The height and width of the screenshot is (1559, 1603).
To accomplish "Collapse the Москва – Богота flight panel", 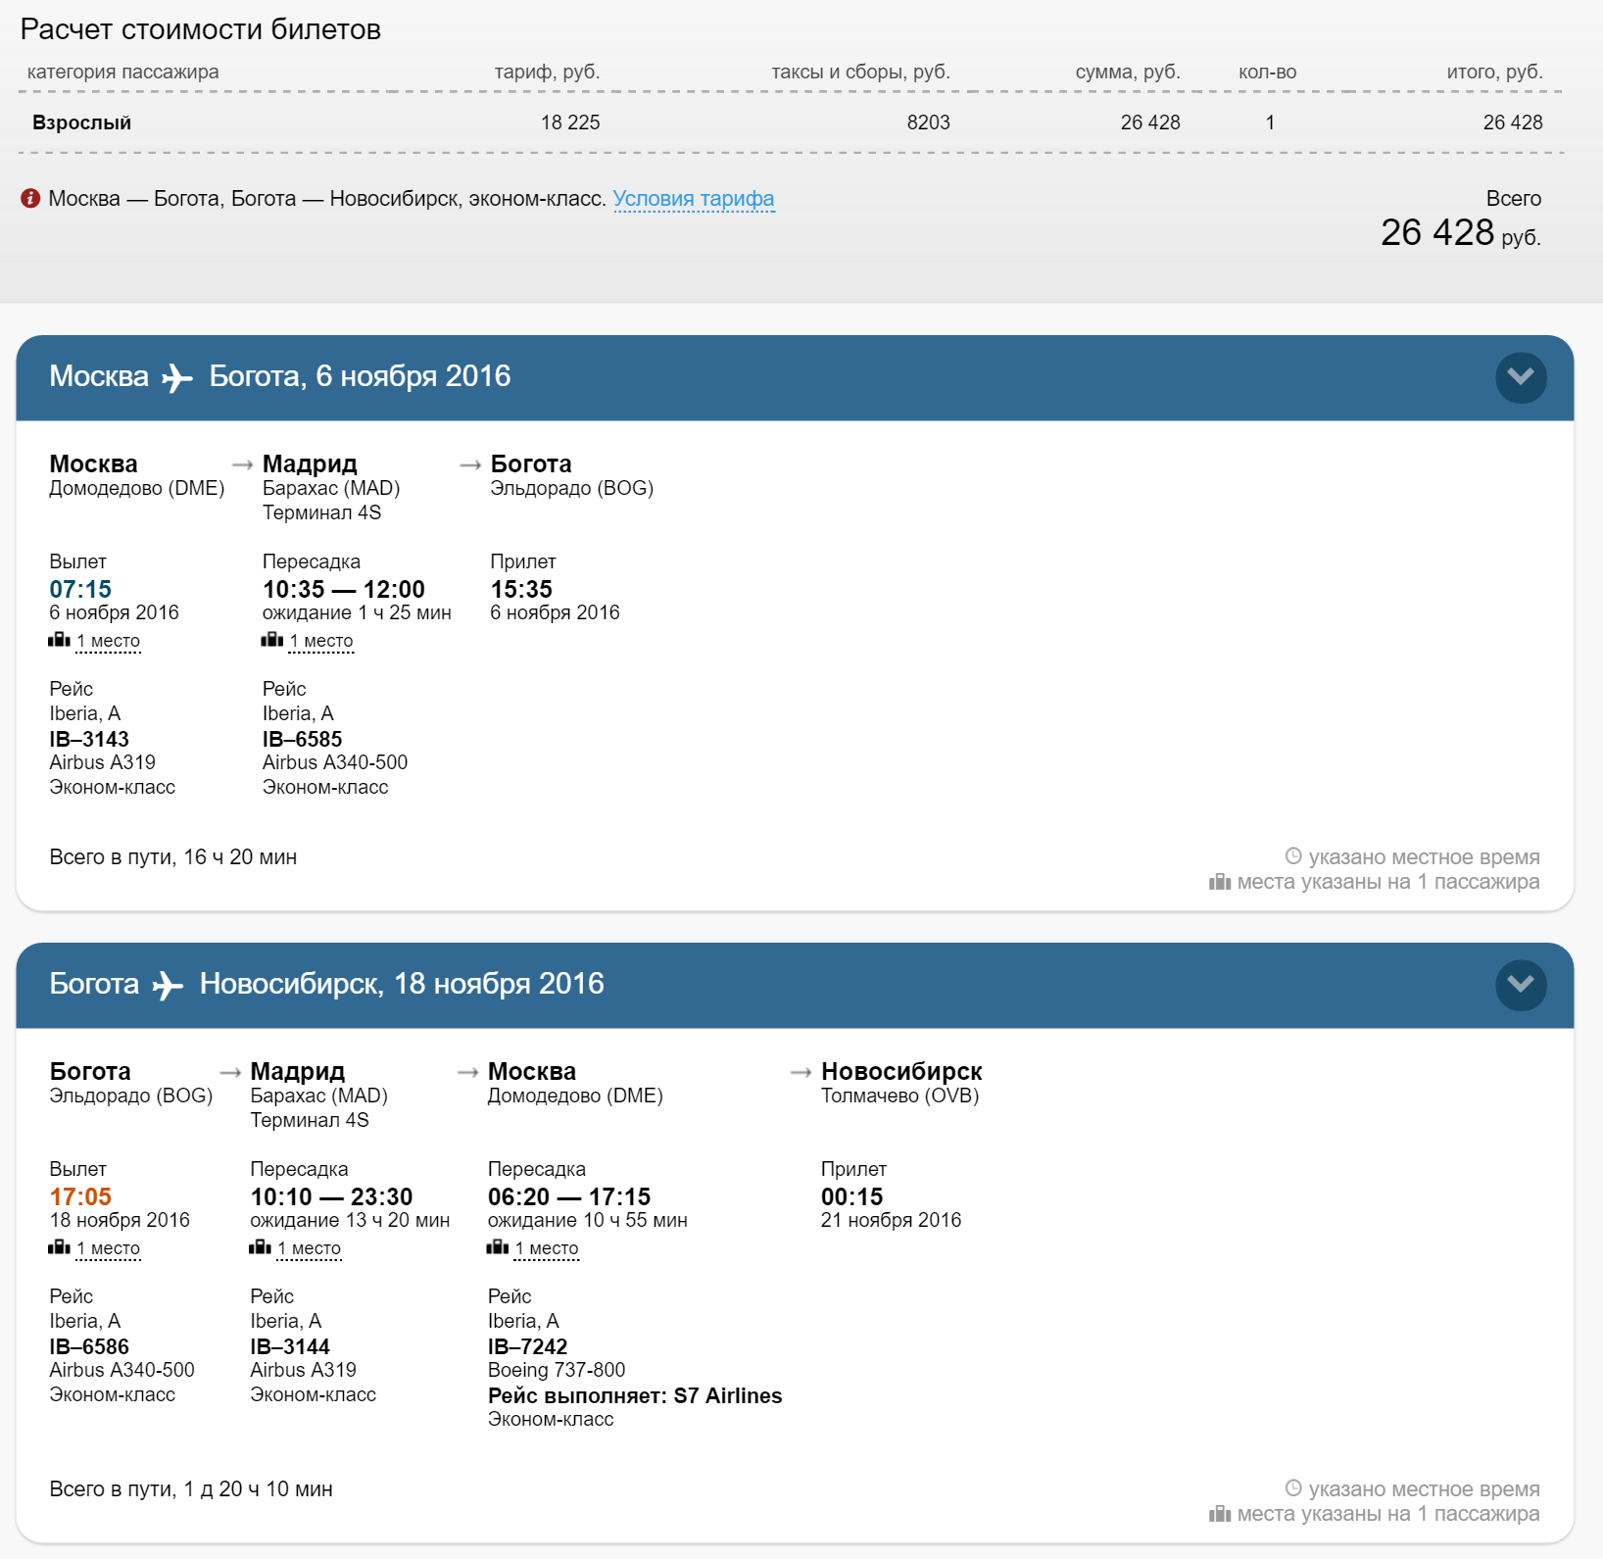I will [1521, 377].
